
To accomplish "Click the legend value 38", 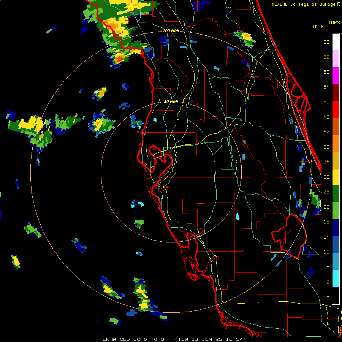I will pyautogui.click(x=326, y=147).
